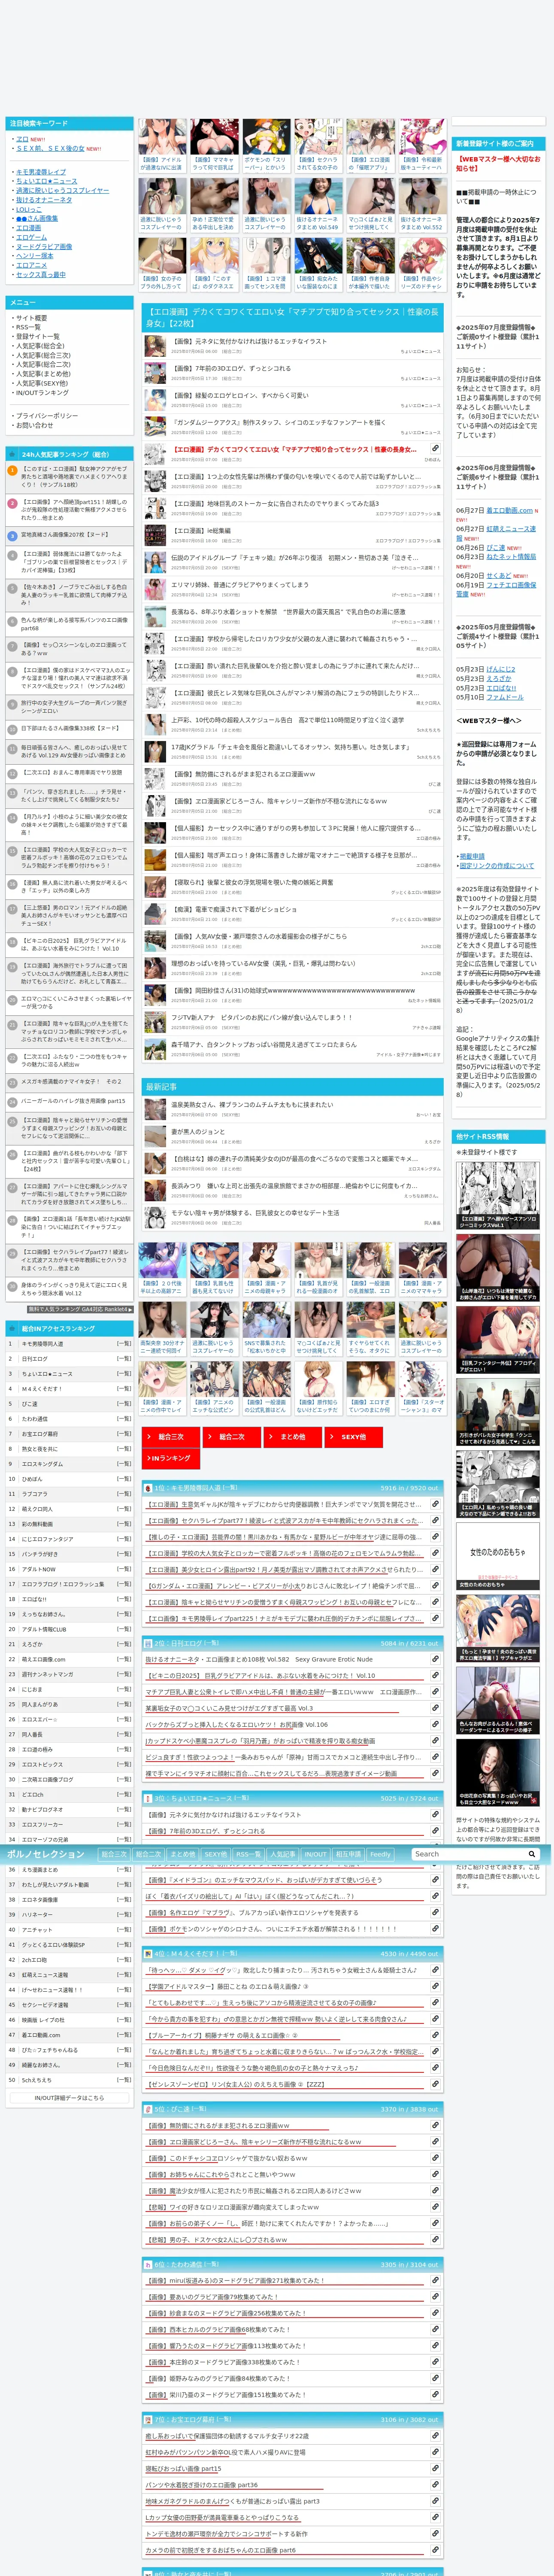Open the ねたネット情報局 registered-site link
Image resolution: width=554 pixels, height=2576 pixels.
coord(511,557)
